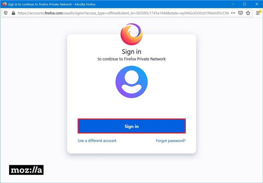Minimize the Firefox window
Viewport: 263px width, 183px height.
coord(233,4)
